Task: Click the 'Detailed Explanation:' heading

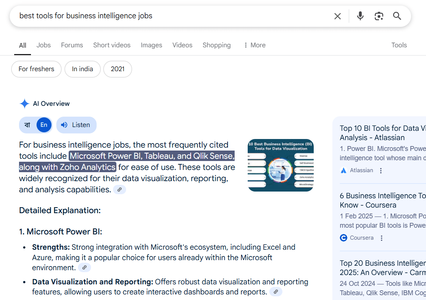Action: coord(60,211)
